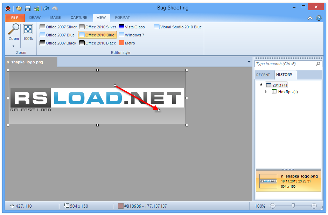The image size is (328, 215).
Task: Click the top-center selection handle of the image
Action: [97, 70]
